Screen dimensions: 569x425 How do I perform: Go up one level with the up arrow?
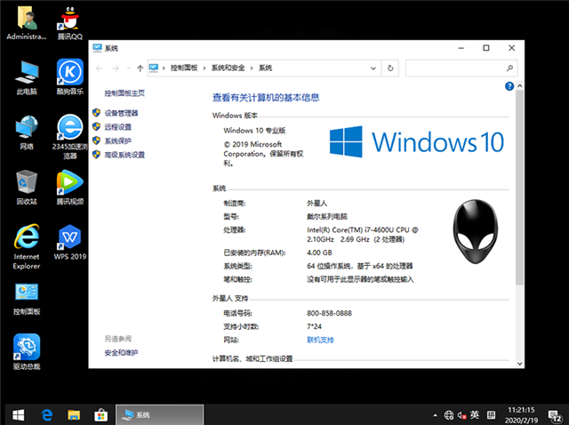coord(140,68)
